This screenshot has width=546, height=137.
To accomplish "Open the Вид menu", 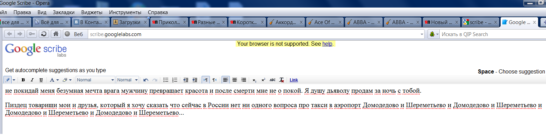I will click(42, 12).
